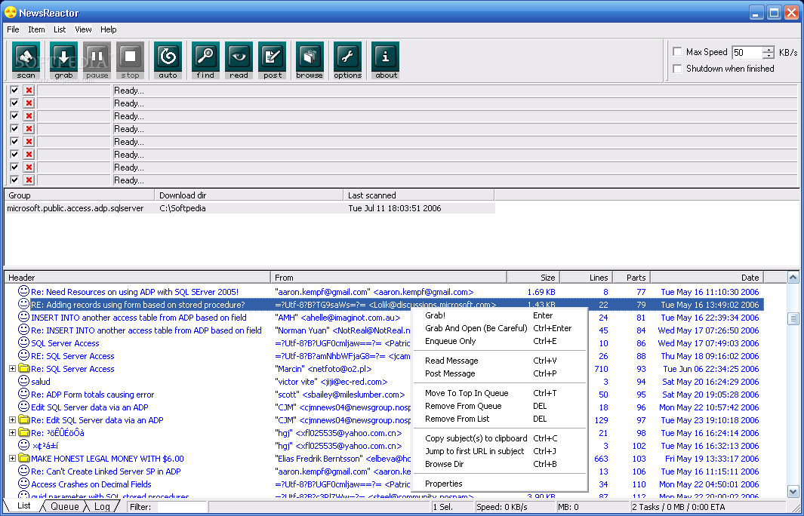Switch to the Queue tab
804x516 pixels.
(65, 506)
